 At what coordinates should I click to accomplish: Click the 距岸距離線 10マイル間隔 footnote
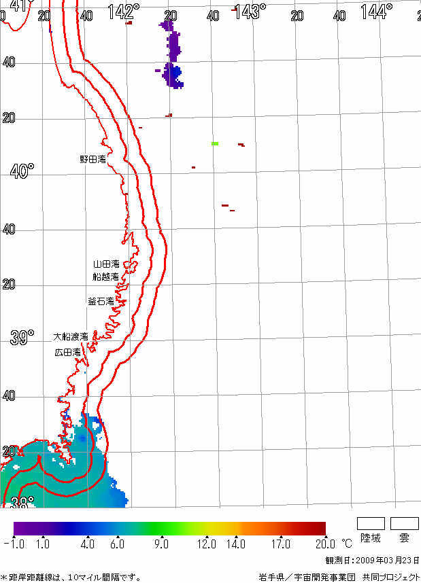click(x=71, y=578)
